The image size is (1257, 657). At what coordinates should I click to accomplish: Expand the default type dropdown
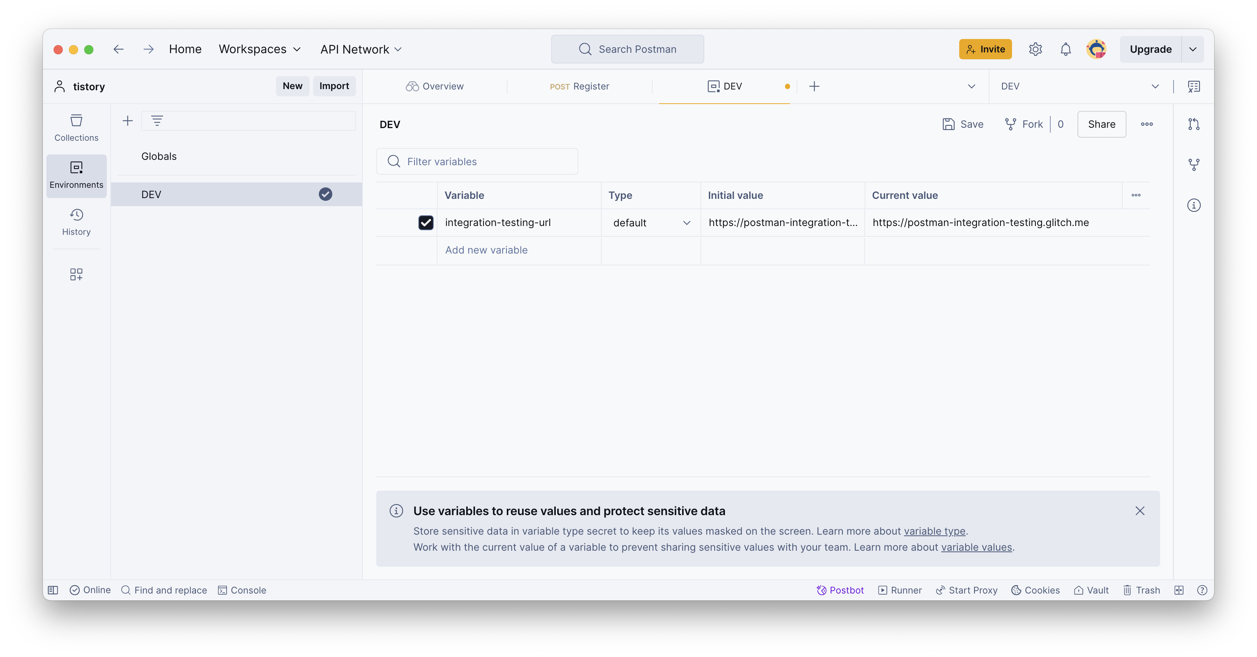[x=651, y=223]
